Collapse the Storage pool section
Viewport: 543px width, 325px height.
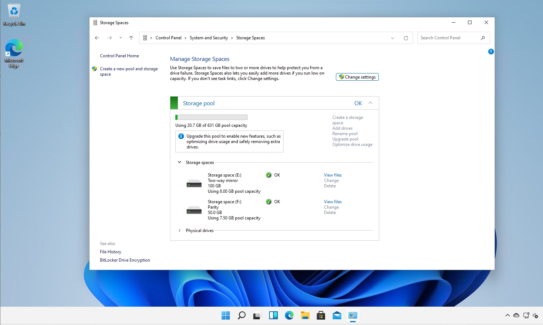coord(370,103)
